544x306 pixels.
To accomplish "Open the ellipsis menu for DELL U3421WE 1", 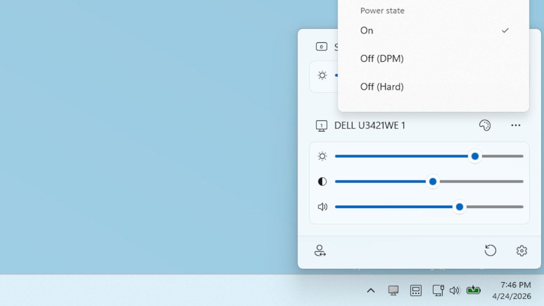I will (515, 125).
